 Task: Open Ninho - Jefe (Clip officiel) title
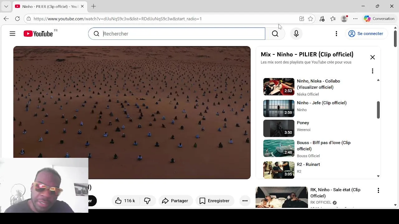(x=322, y=103)
